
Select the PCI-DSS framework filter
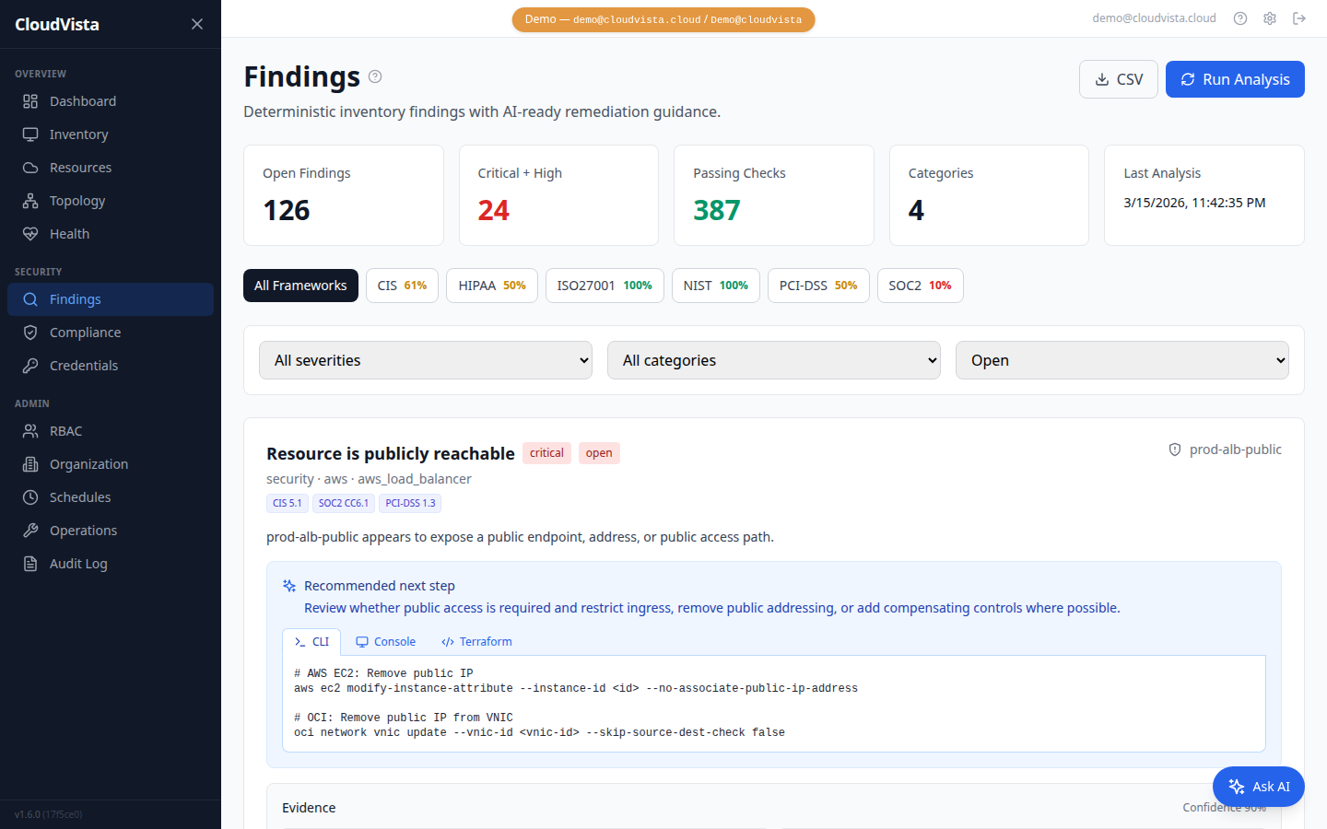click(817, 286)
